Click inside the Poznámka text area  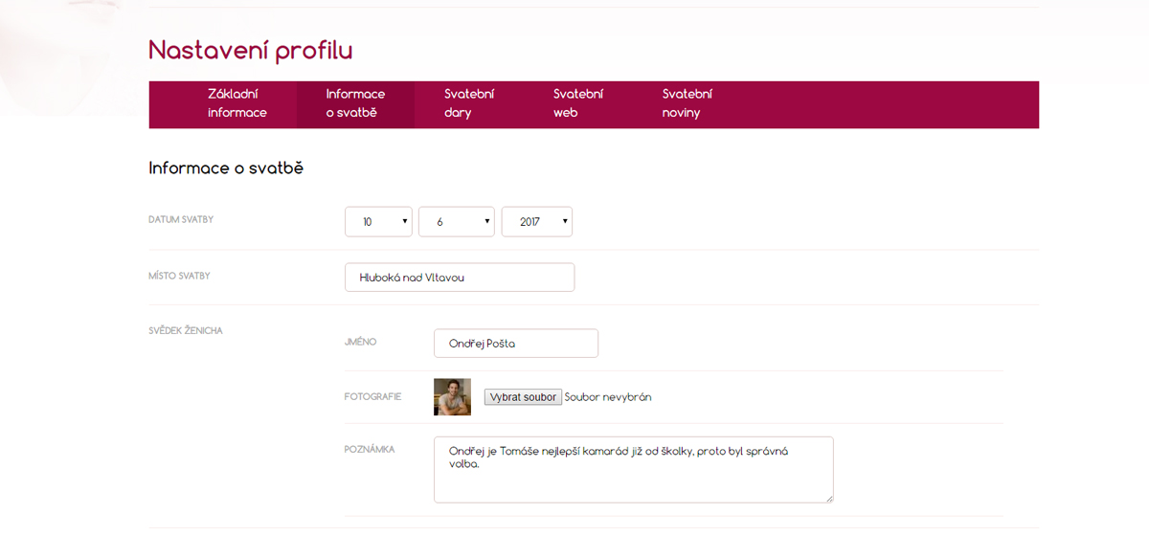pos(634,470)
